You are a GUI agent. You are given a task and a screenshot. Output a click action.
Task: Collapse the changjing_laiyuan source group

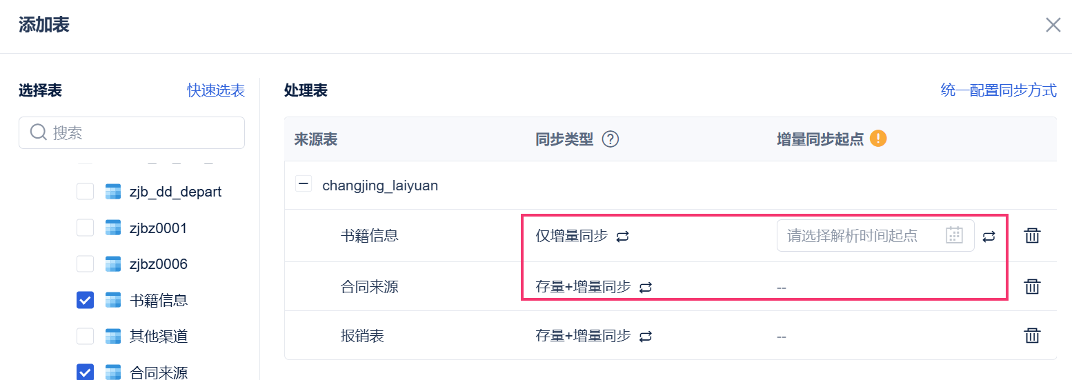[x=303, y=184]
